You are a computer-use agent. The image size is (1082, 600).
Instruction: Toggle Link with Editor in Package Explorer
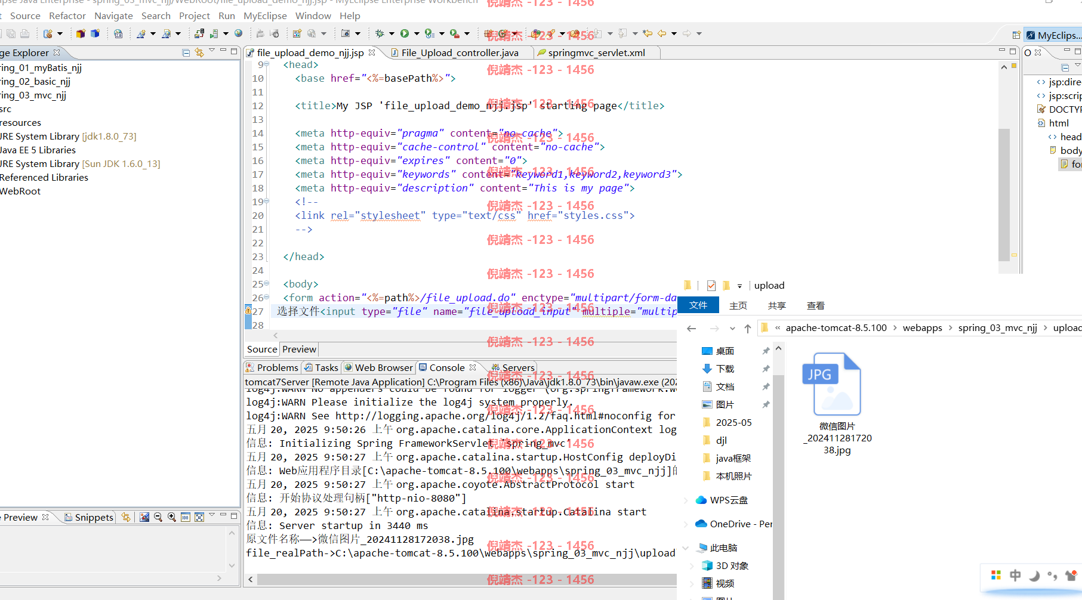[199, 52]
